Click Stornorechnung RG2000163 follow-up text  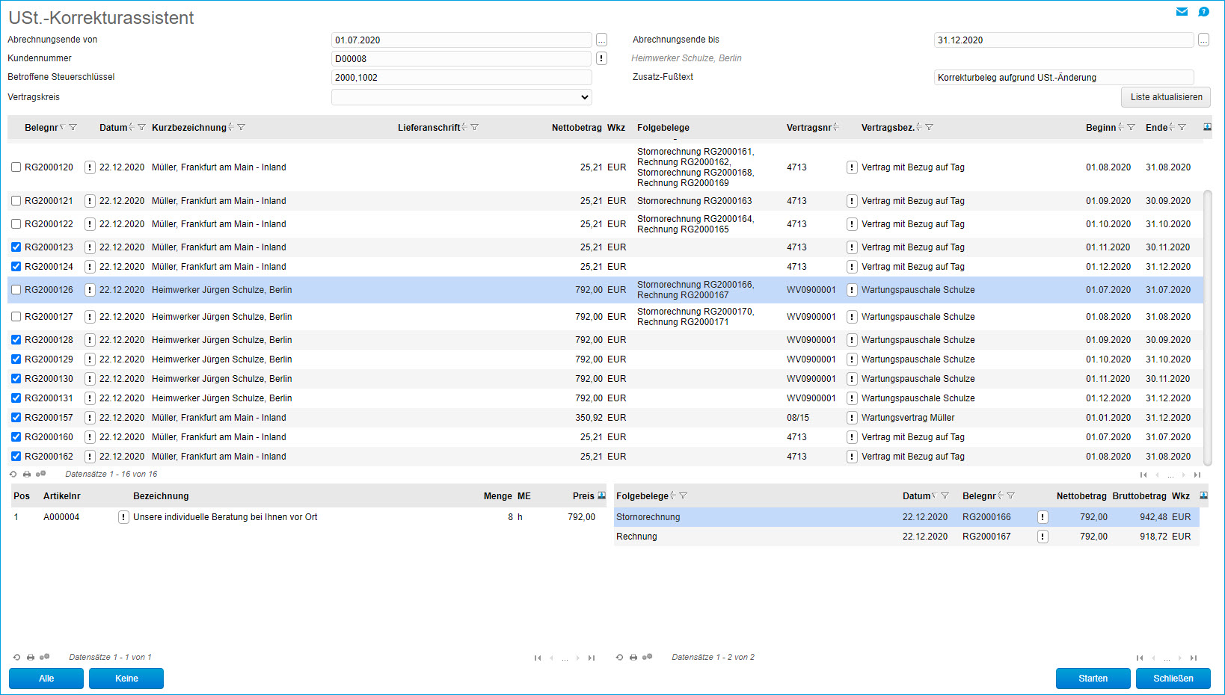(695, 201)
